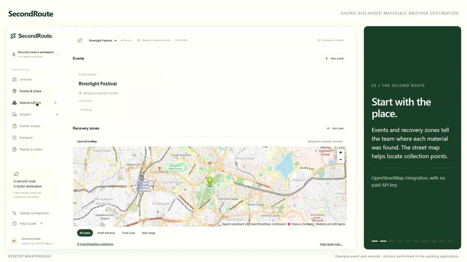
Task: Zoom in on the map
Action: pyautogui.click(x=341, y=152)
